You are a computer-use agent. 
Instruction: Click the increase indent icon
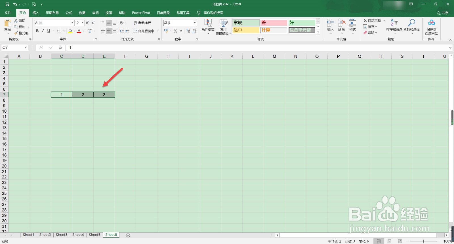pyautogui.click(x=127, y=31)
